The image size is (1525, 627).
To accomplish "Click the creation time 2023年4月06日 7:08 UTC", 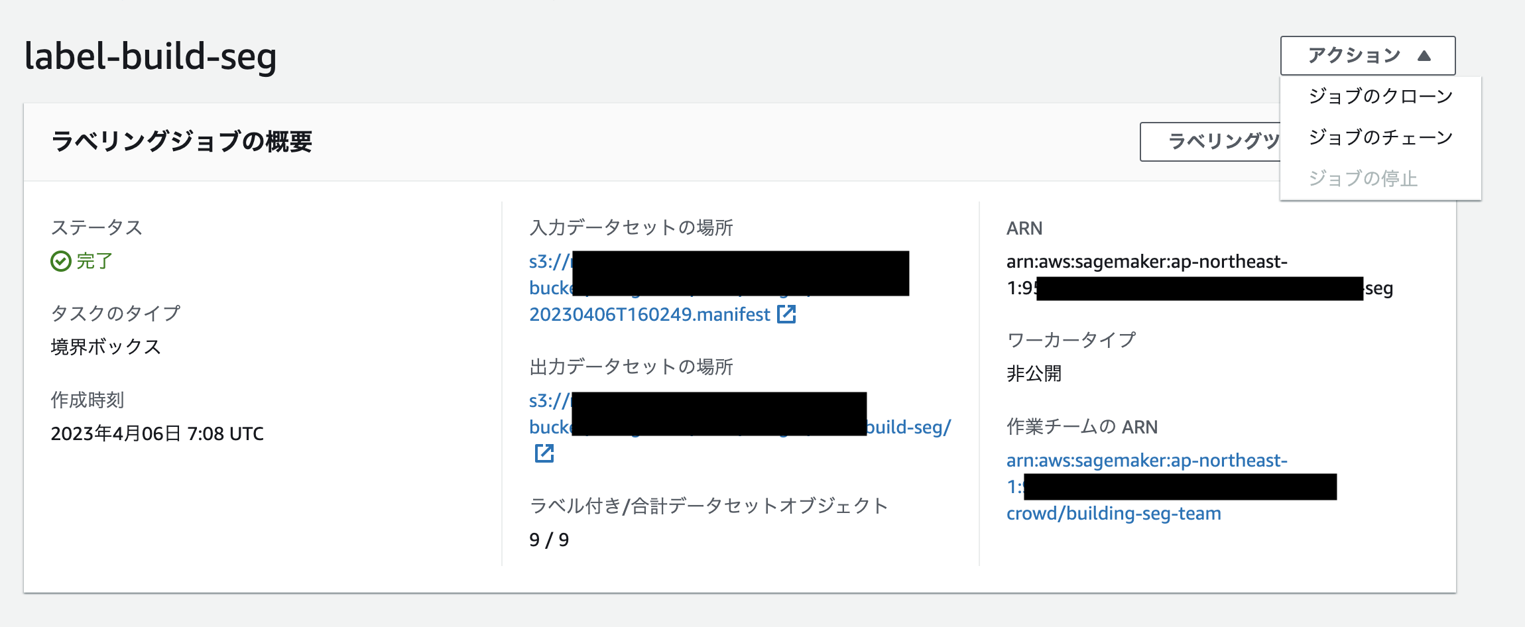I will click(157, 433).
